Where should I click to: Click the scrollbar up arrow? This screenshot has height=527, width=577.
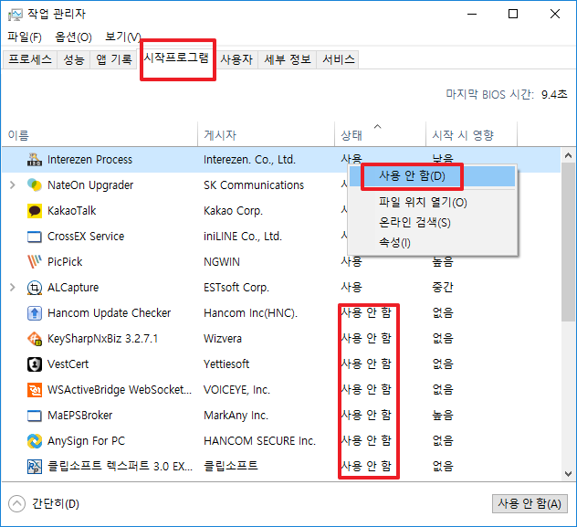click(x=568, y=155)
